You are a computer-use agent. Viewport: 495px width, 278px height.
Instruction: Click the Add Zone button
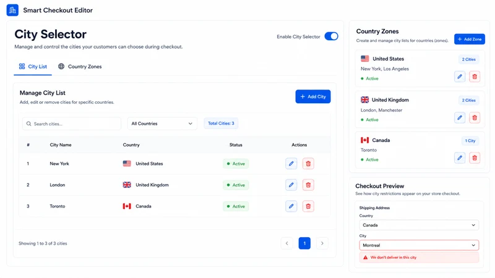coord(470,39)
